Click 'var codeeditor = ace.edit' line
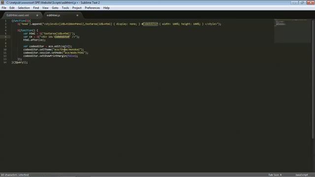The image size is (315, 177). pos(48,46)
